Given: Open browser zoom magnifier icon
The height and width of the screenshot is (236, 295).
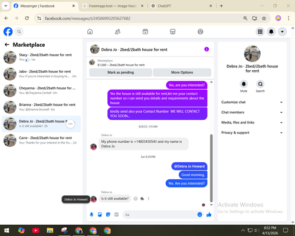Looking at the screenshot, I should pyautogui.click(x=245, y=18).
